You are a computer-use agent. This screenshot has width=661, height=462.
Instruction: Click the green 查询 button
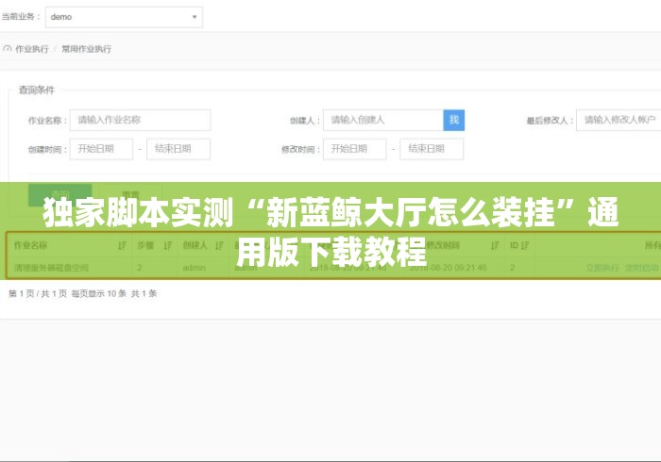tap(60, 195)
